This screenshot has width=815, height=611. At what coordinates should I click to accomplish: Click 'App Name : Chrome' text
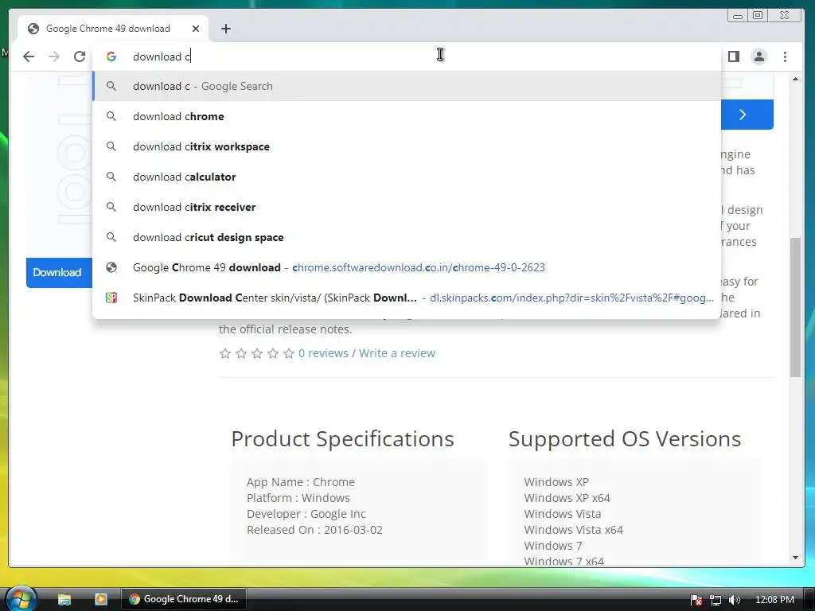300,482
